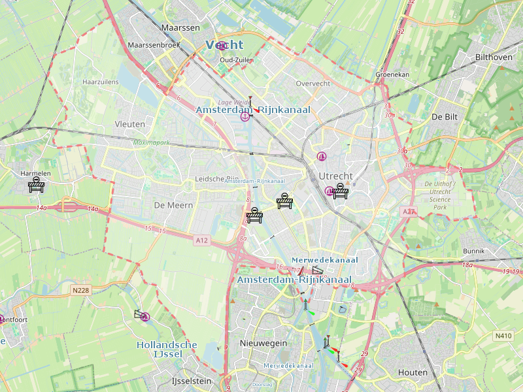Click the barrier icon near Harmelen
This screenshot has width=523, height=392.
[37, 185]
